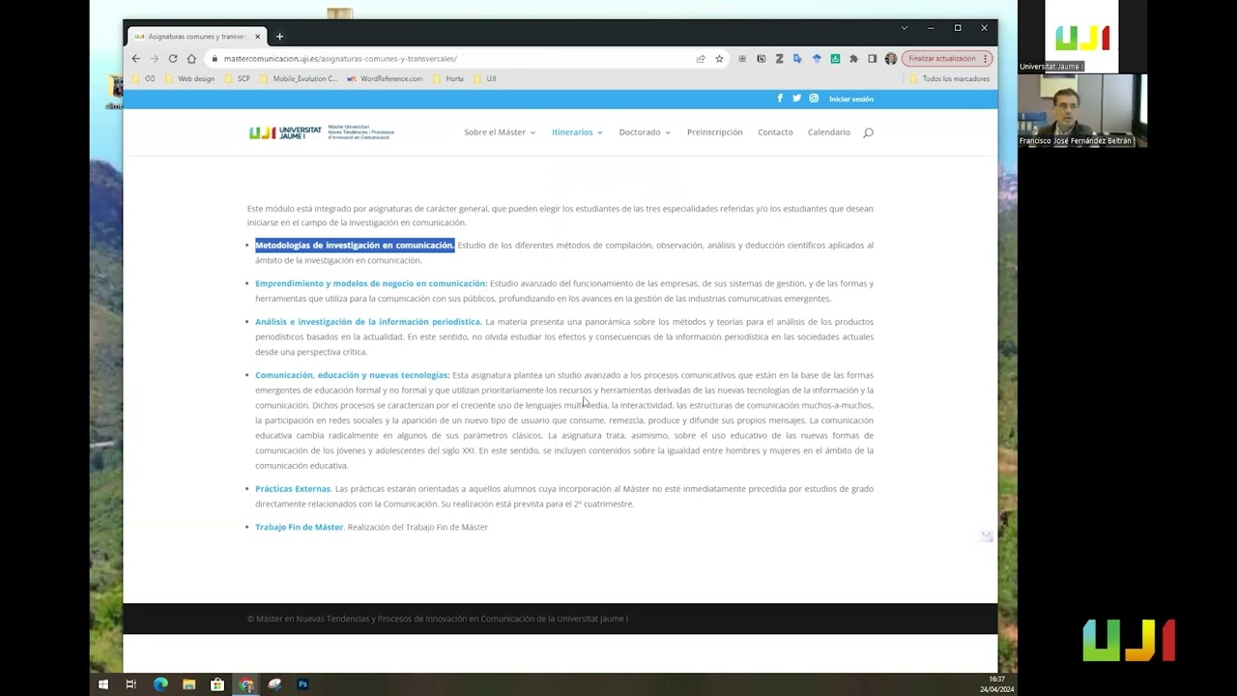The width and height of the screenshot is (1237, 696).
Task: Expand the Doctorado dropdown menu
Action: click(644, 132)
